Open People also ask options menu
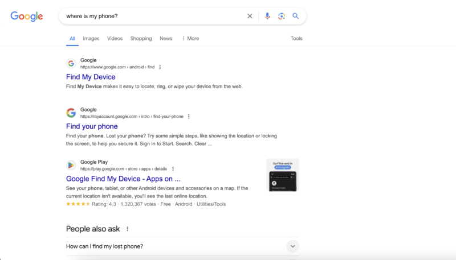The width and height of the screenshot is (456, 260). [x=127, y=229]
